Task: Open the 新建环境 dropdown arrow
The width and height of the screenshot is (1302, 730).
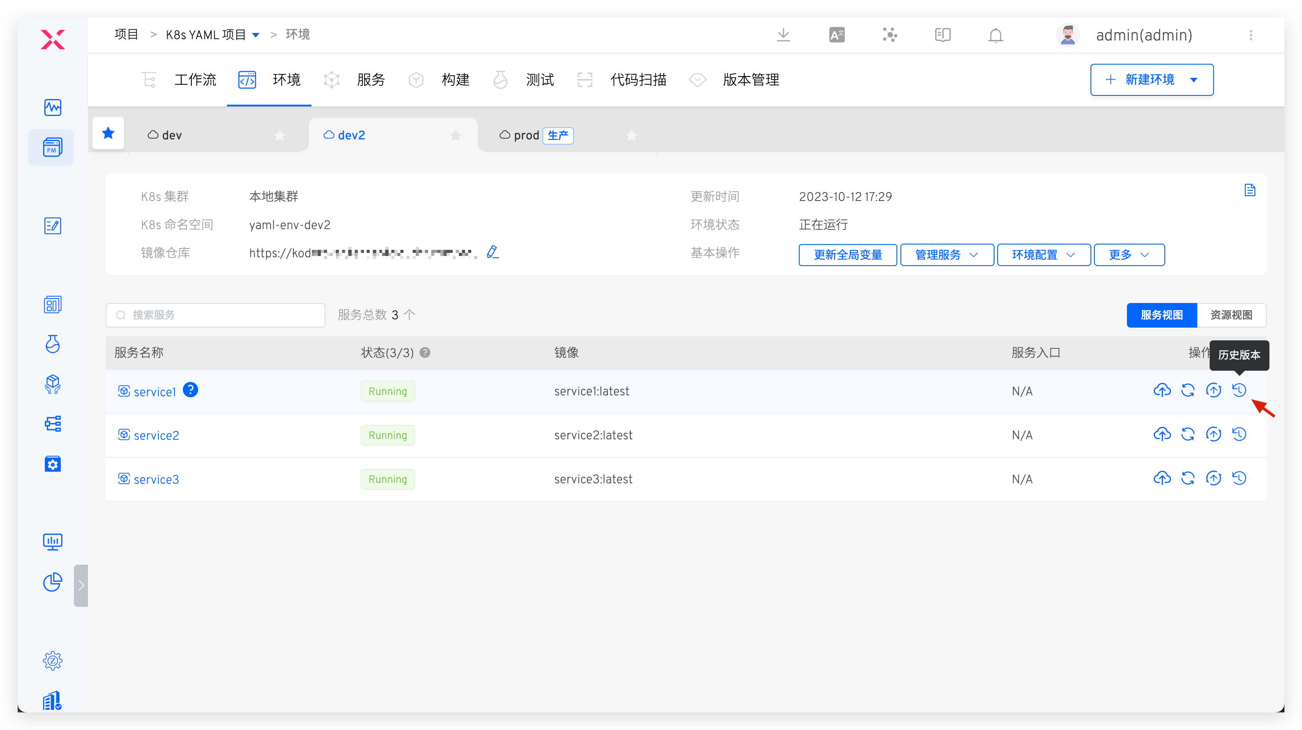Action: pyautogui.click(x=1194, y=80)
